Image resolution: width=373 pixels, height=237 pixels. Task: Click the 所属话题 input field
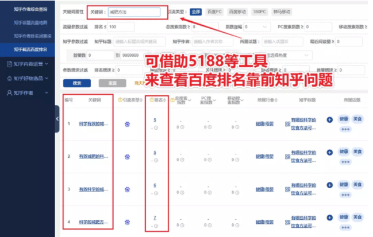(x=283, y=41)
